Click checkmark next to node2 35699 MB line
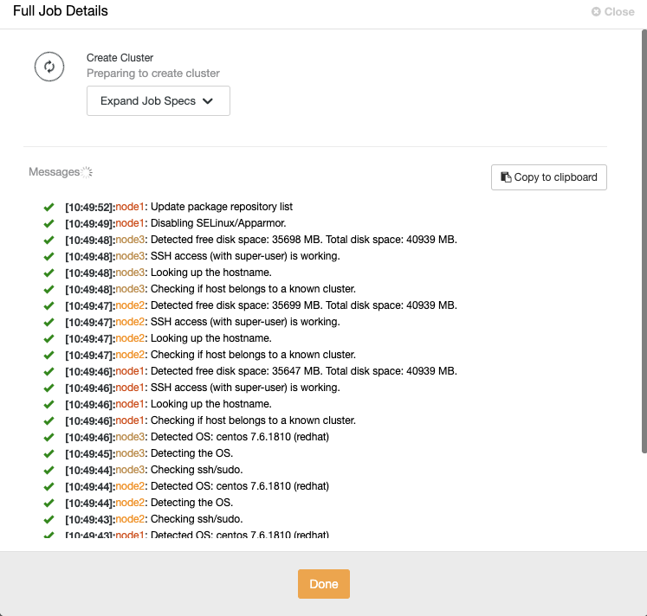This screenshot has width=647, height=616. tap(49, 305)
